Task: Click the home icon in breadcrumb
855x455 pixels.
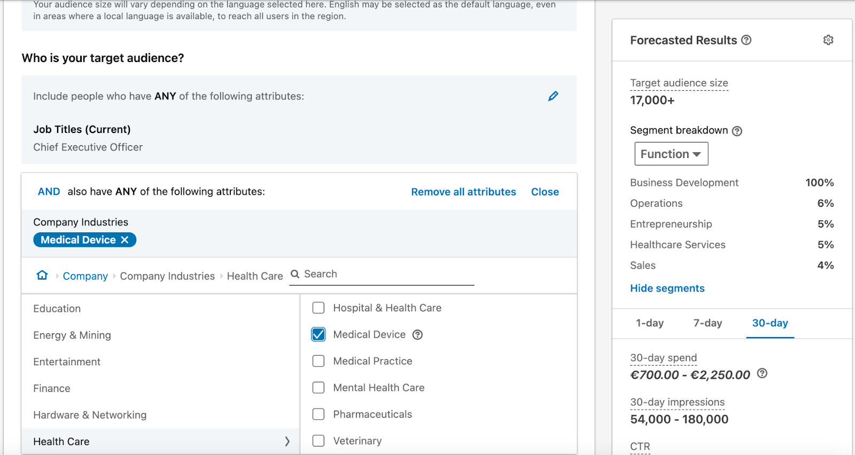Action: click(x=42, y=276)
